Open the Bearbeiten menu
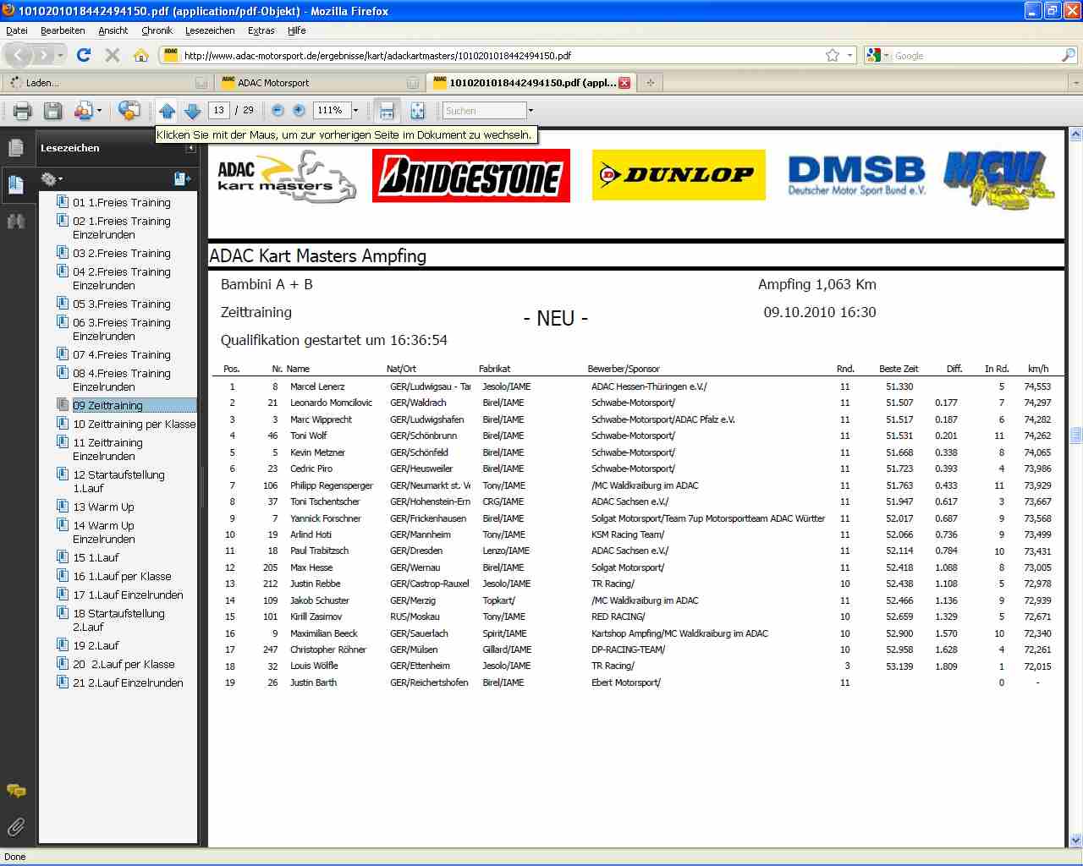The image size is (1083, 866). tap(63, 30)
